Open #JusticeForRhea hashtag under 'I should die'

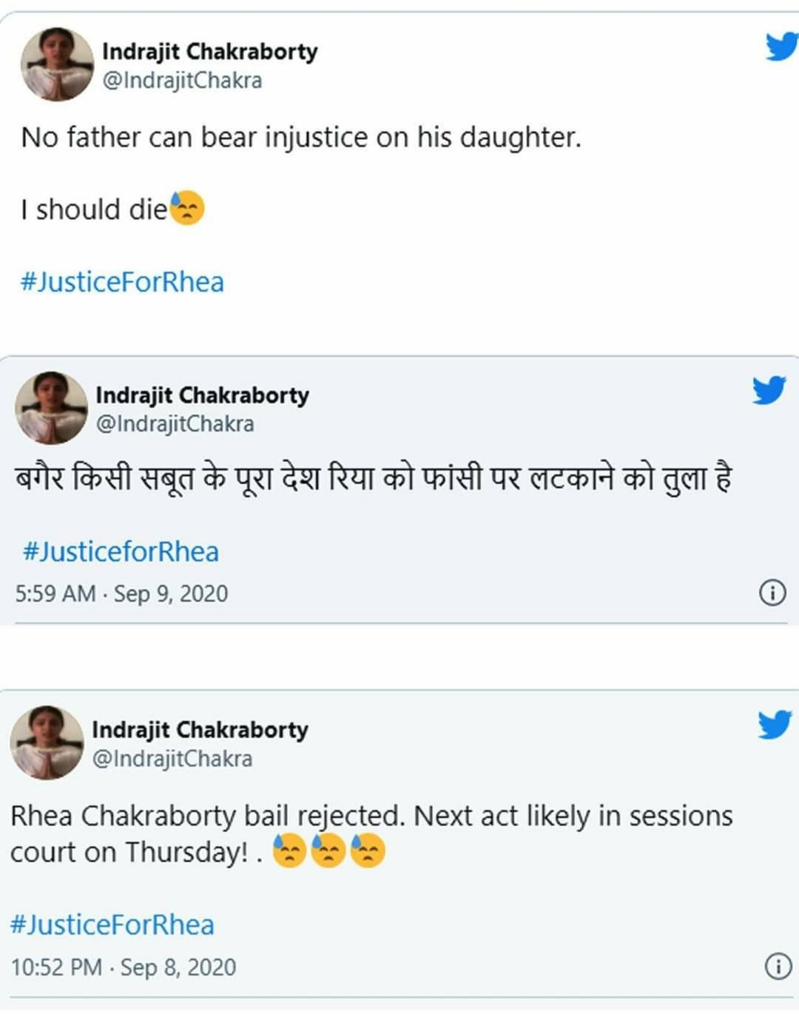(122, 282)
